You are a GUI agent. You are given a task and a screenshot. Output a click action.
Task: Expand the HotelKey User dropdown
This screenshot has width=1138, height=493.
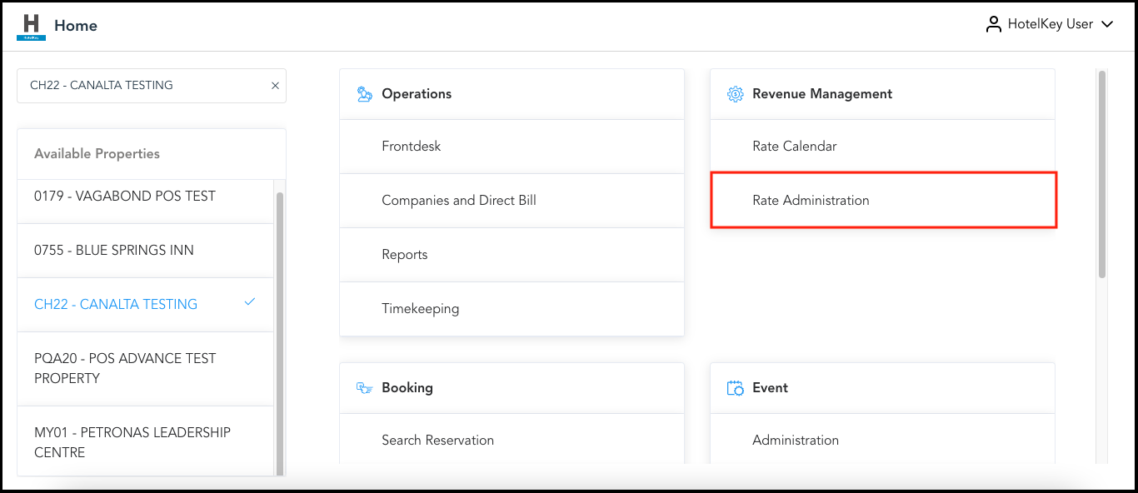[x=1107, y=25]
